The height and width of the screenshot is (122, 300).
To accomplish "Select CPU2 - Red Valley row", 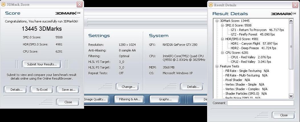I will click(x=251, y=62).
